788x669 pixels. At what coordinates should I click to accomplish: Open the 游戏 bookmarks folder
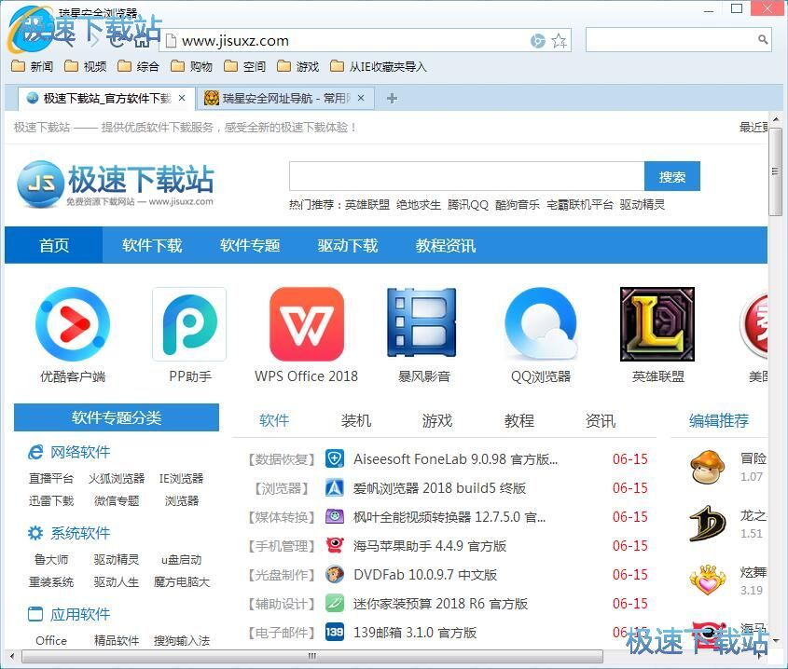(298, 66)
